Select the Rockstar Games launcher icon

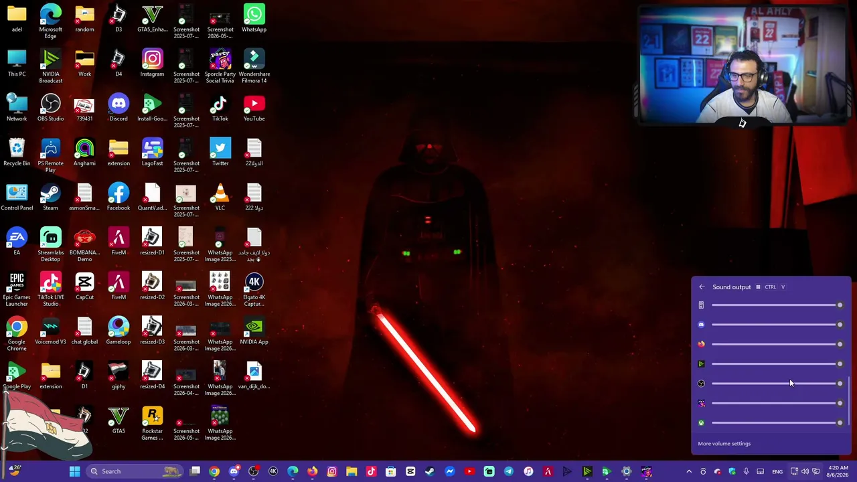click(x=152, y=423)
